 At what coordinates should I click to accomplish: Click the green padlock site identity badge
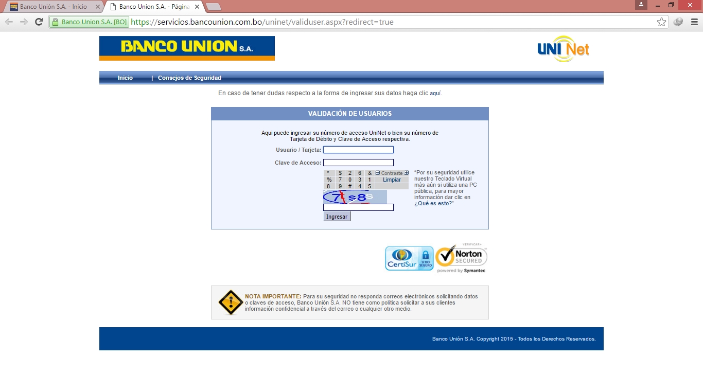tap(89, 22)
